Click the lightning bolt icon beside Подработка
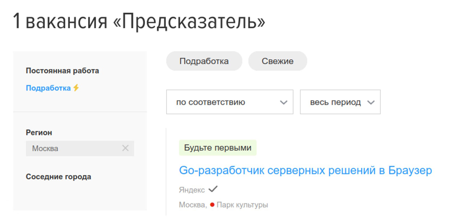This screenshot has width=452, height=220. tap(76, 88)
